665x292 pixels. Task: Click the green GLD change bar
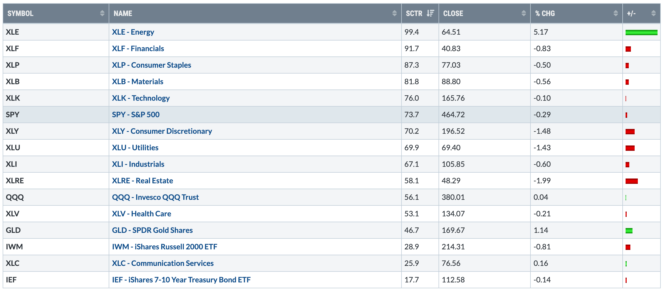click(629, 231)
